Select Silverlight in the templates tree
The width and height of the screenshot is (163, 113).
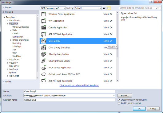[x=17, y=47]
